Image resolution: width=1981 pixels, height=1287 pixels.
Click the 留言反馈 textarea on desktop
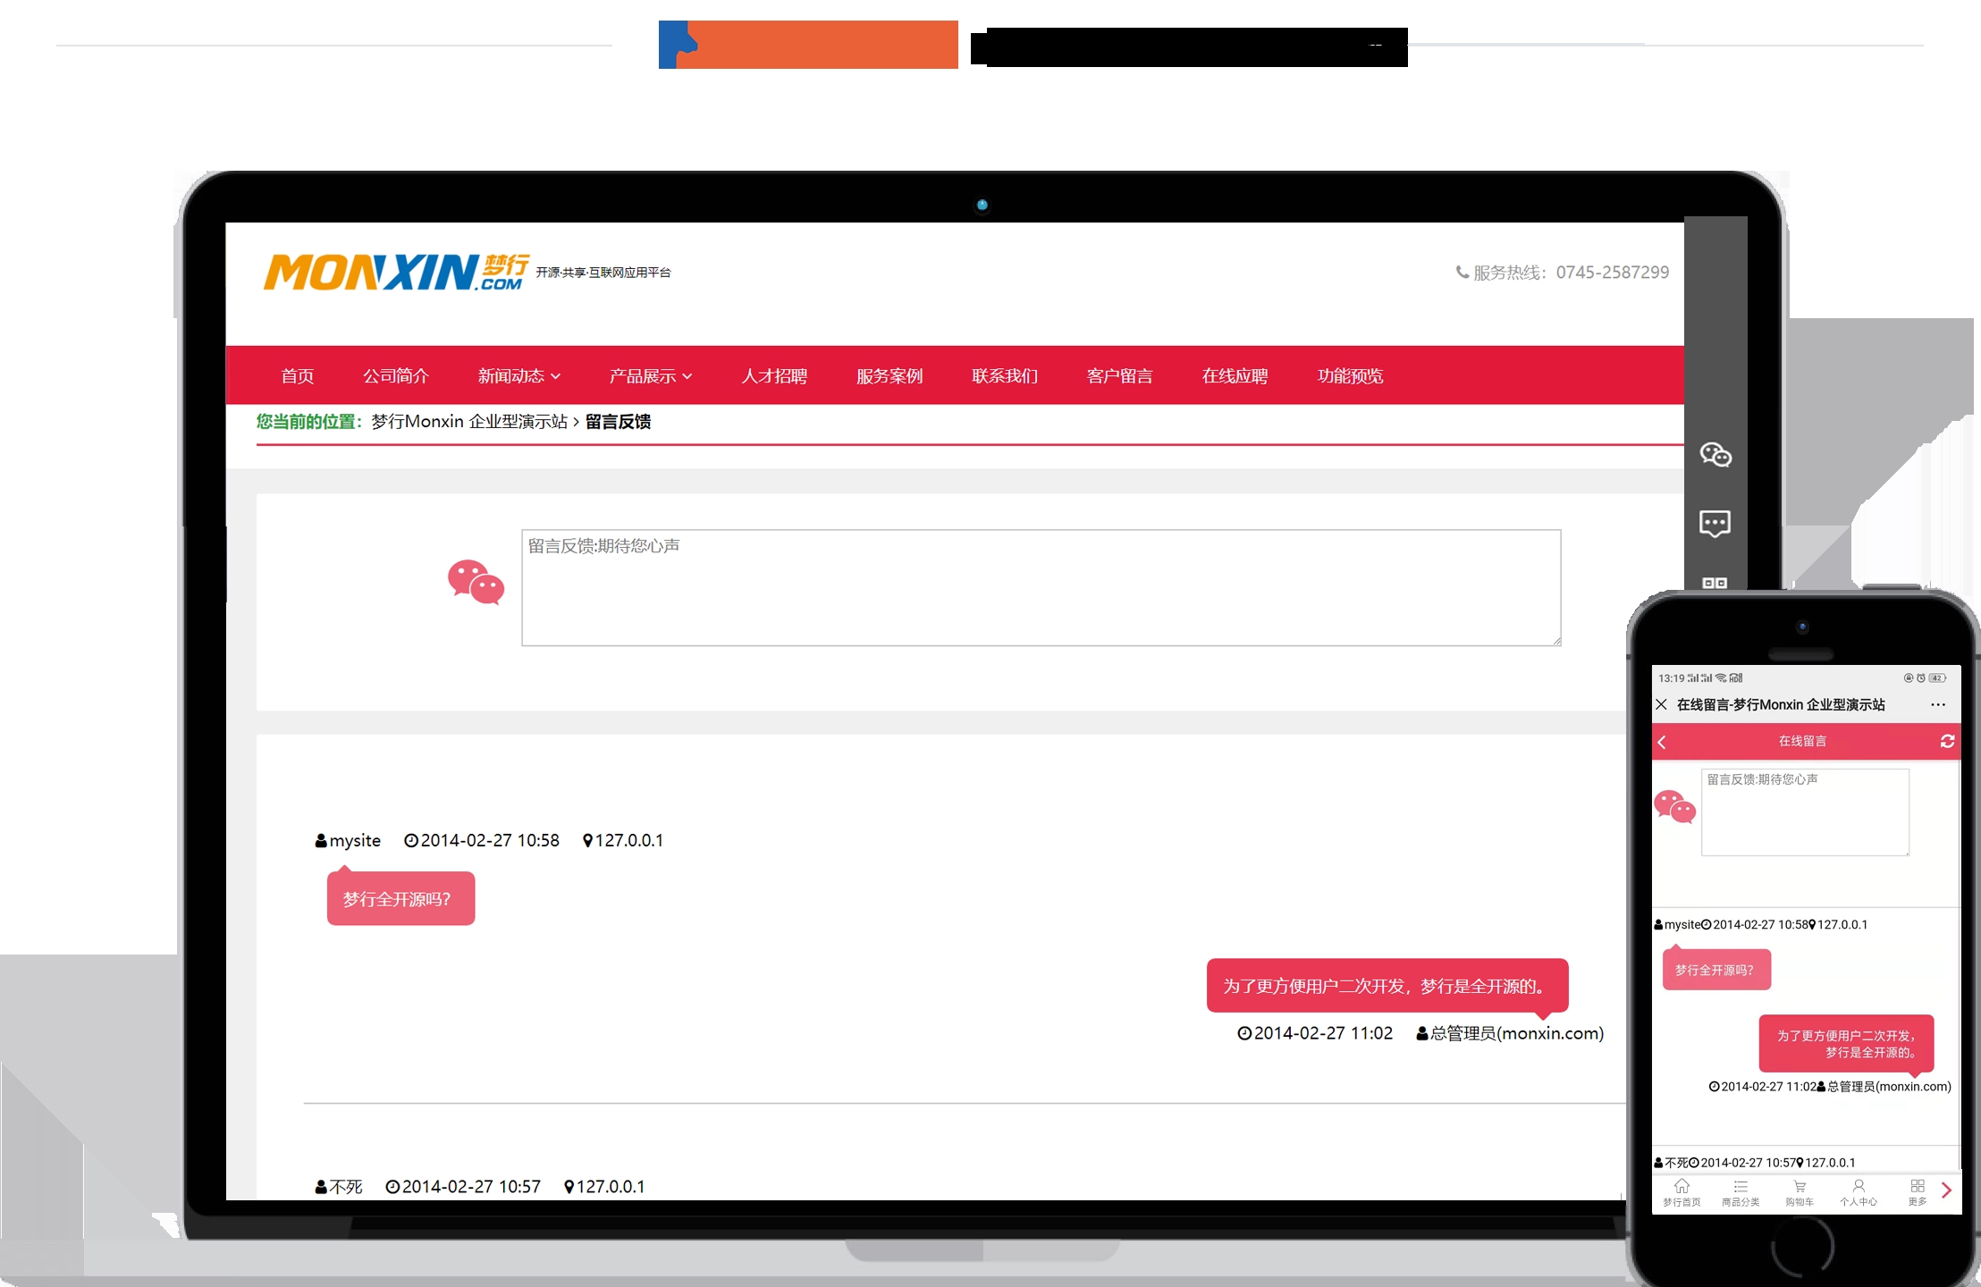click(x=1041, y=587)
